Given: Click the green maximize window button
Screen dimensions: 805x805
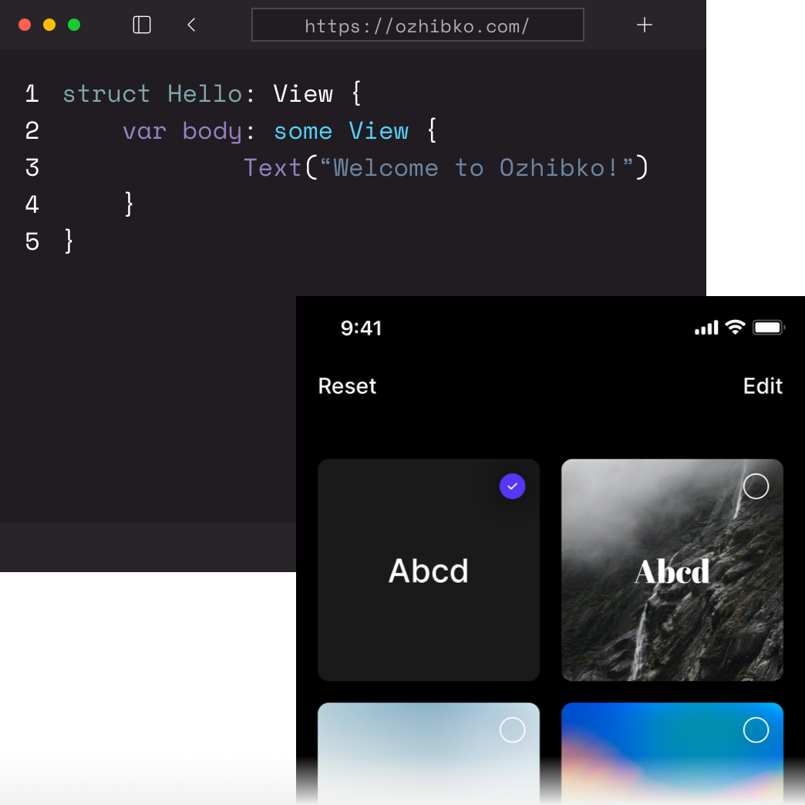Looking at the screenshot, I should (x=74, y=25).
